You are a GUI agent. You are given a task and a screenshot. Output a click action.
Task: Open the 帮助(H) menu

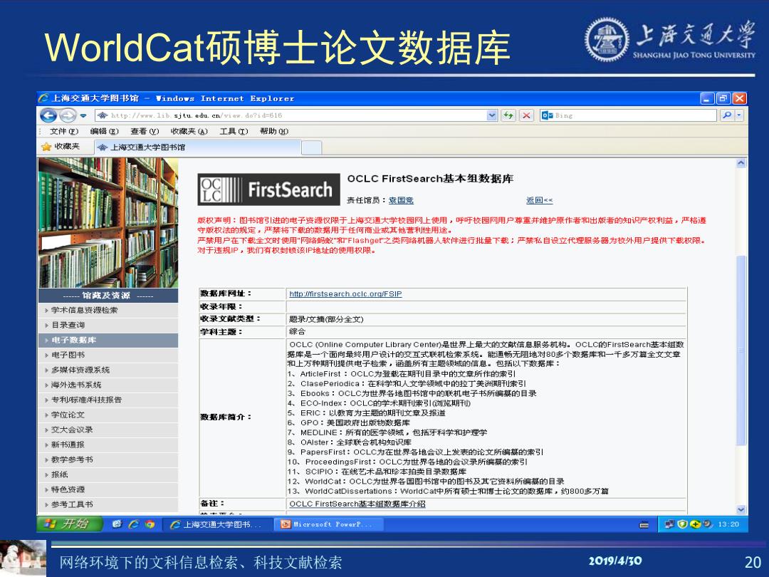273,131
